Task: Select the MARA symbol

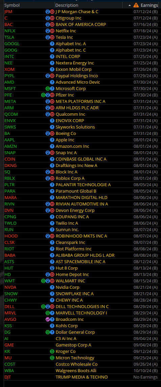Action: point(10,198)
